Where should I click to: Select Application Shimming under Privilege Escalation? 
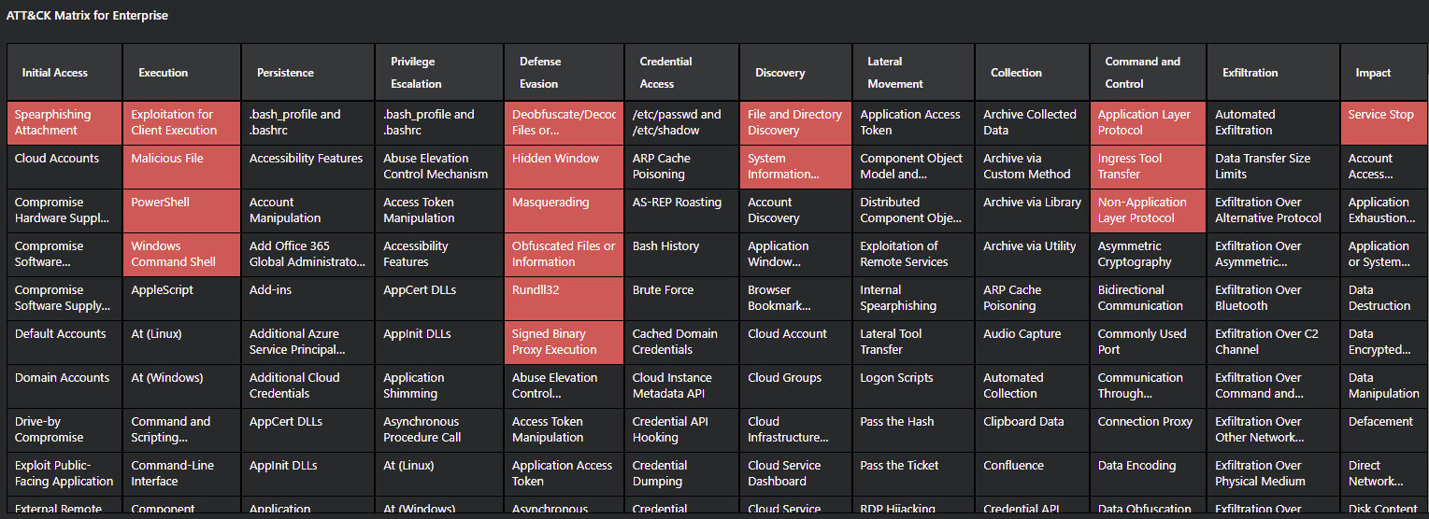(x=439, y=386)
